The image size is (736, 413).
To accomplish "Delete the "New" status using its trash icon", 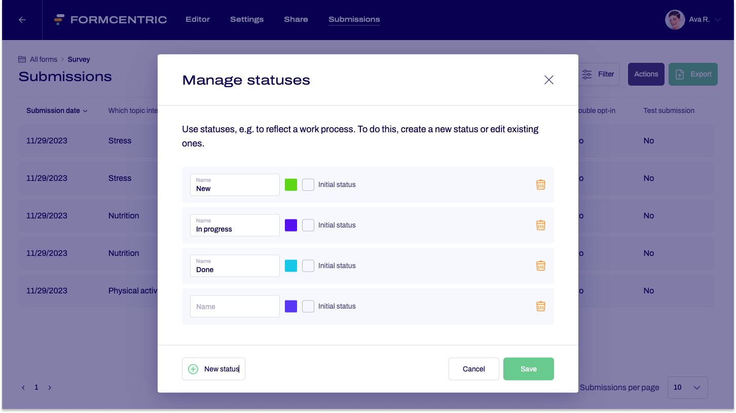I will [540, 184].
